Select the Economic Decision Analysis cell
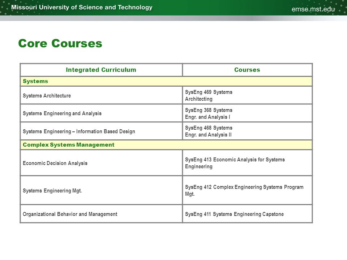Viewport: 347px width, 260px height. coord(101,163)
